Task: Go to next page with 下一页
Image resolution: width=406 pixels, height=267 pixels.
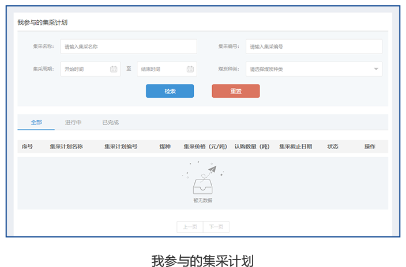Action: 216,227
